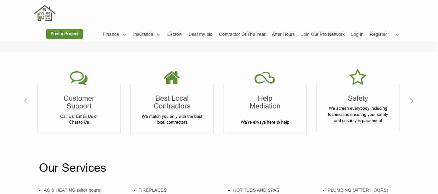Open Contractor Of The Year page
Image resolution: width=438 pixels, height=194 pixels.
(x=242, y=34)
